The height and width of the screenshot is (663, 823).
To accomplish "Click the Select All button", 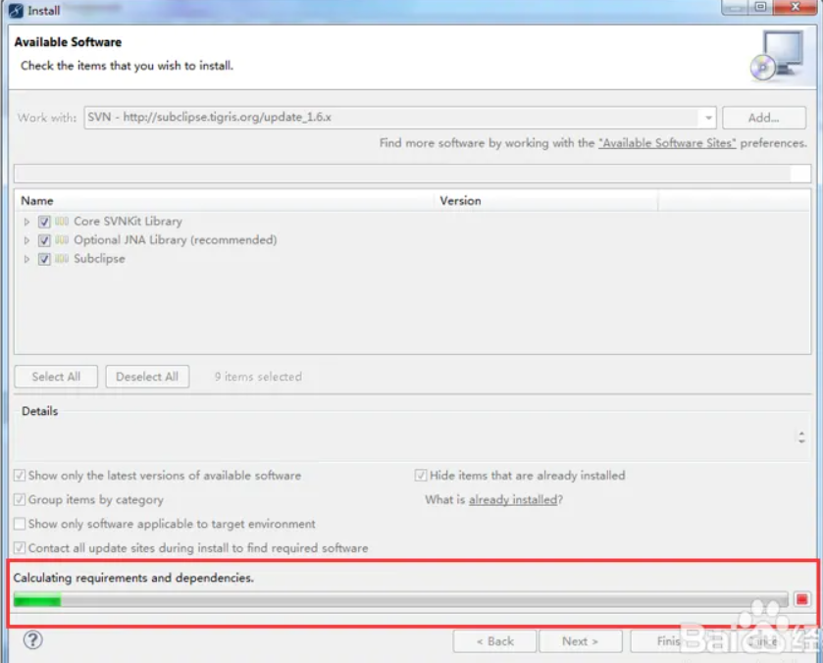I will click(56, 377).
